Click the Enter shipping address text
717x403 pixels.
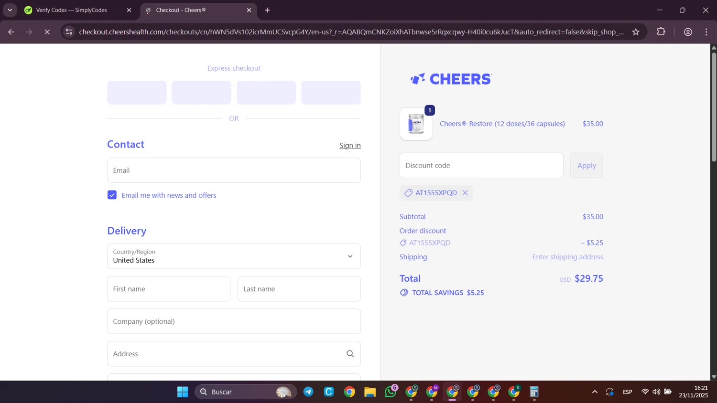point(567,257)
